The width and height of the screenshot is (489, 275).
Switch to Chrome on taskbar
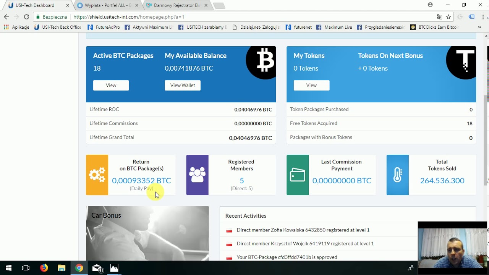click(x=79, y=268)
